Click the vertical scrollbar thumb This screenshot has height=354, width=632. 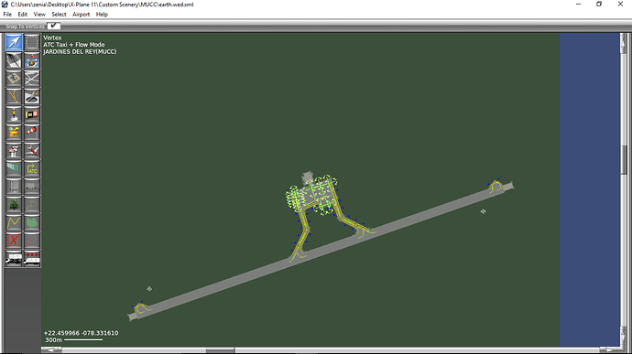pos(625,160)
